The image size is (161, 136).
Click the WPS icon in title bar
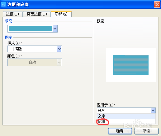tap(3, 4)
